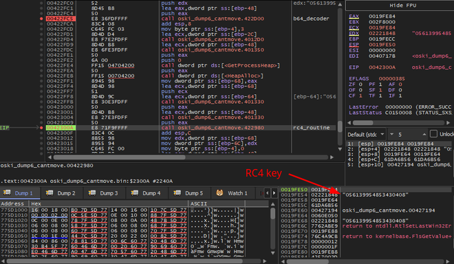Toggle the breakpoint dot at EIP line 0042300A
454x264 pixels.
click(x=41, y=128)
